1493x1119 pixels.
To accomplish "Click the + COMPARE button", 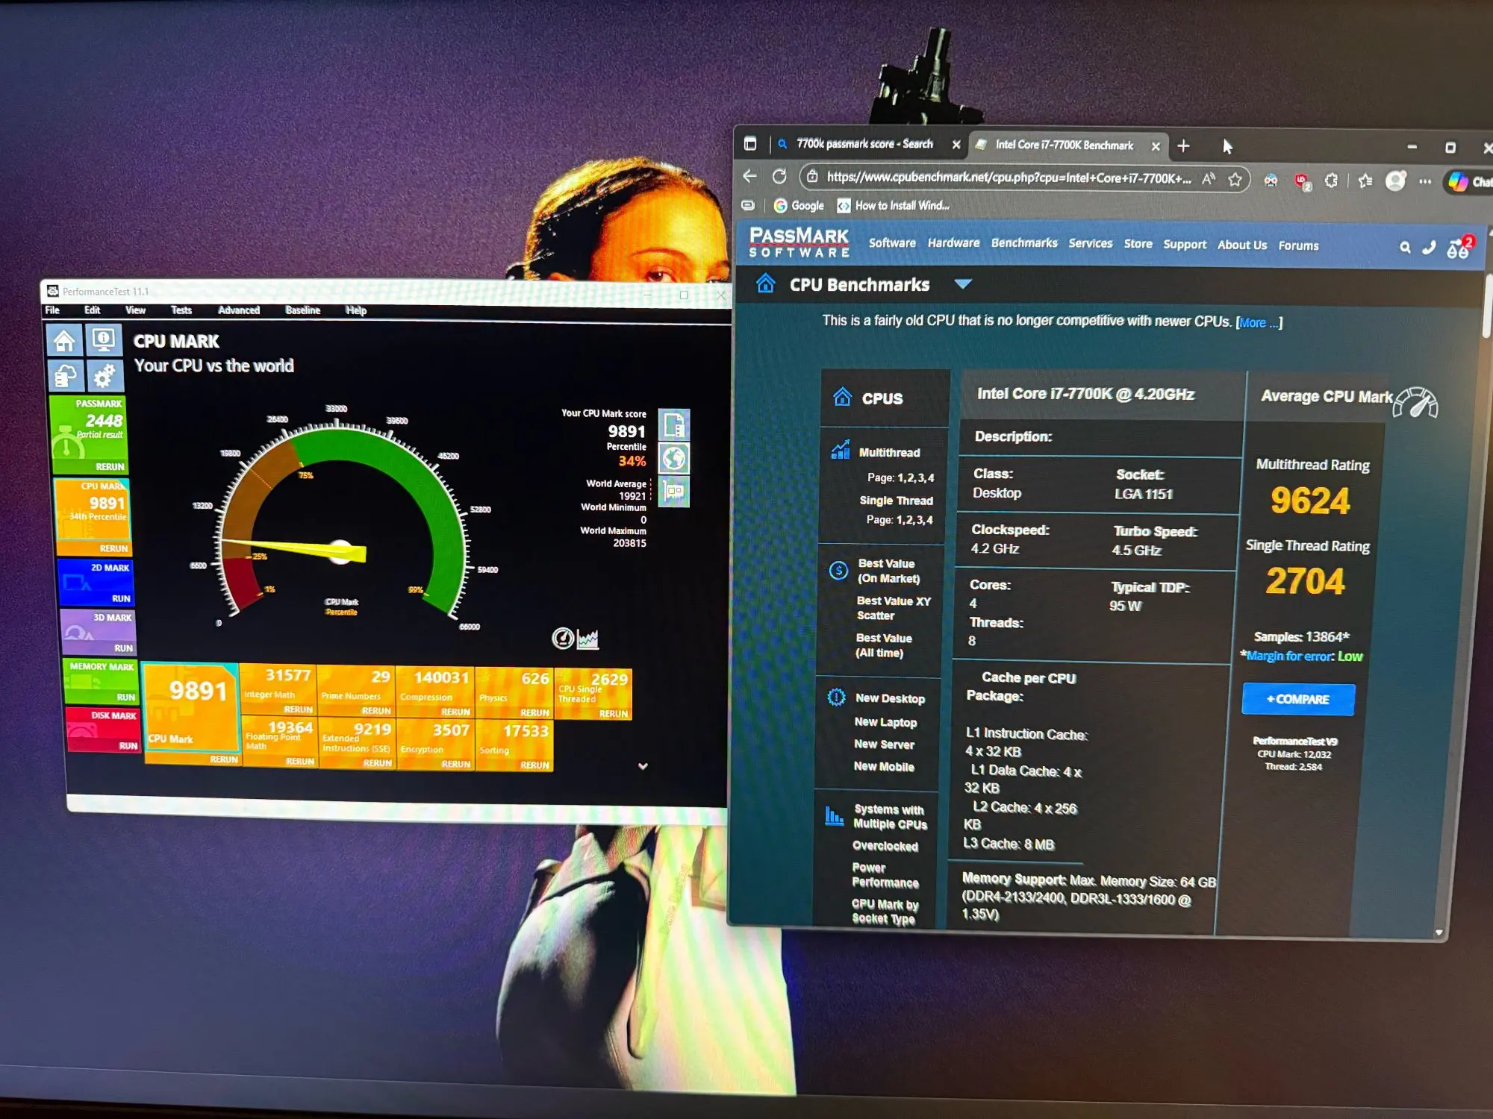I will (x=1297, y=699).
